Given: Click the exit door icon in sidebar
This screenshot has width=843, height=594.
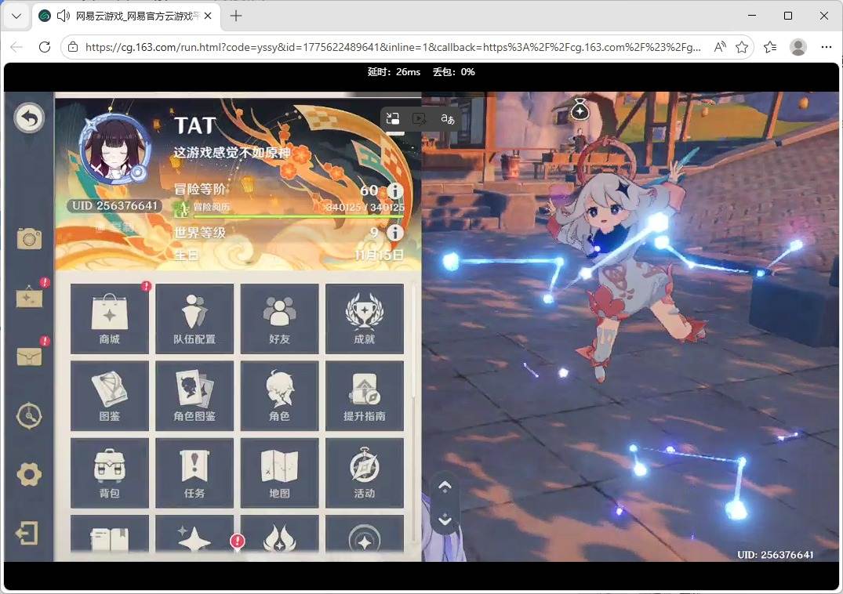Looking at the screenshot, I should tap(27, 534).
